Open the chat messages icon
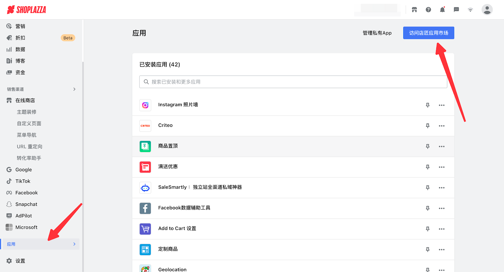Viewport: 504px width, 272px height. click(x=456, y=10)
